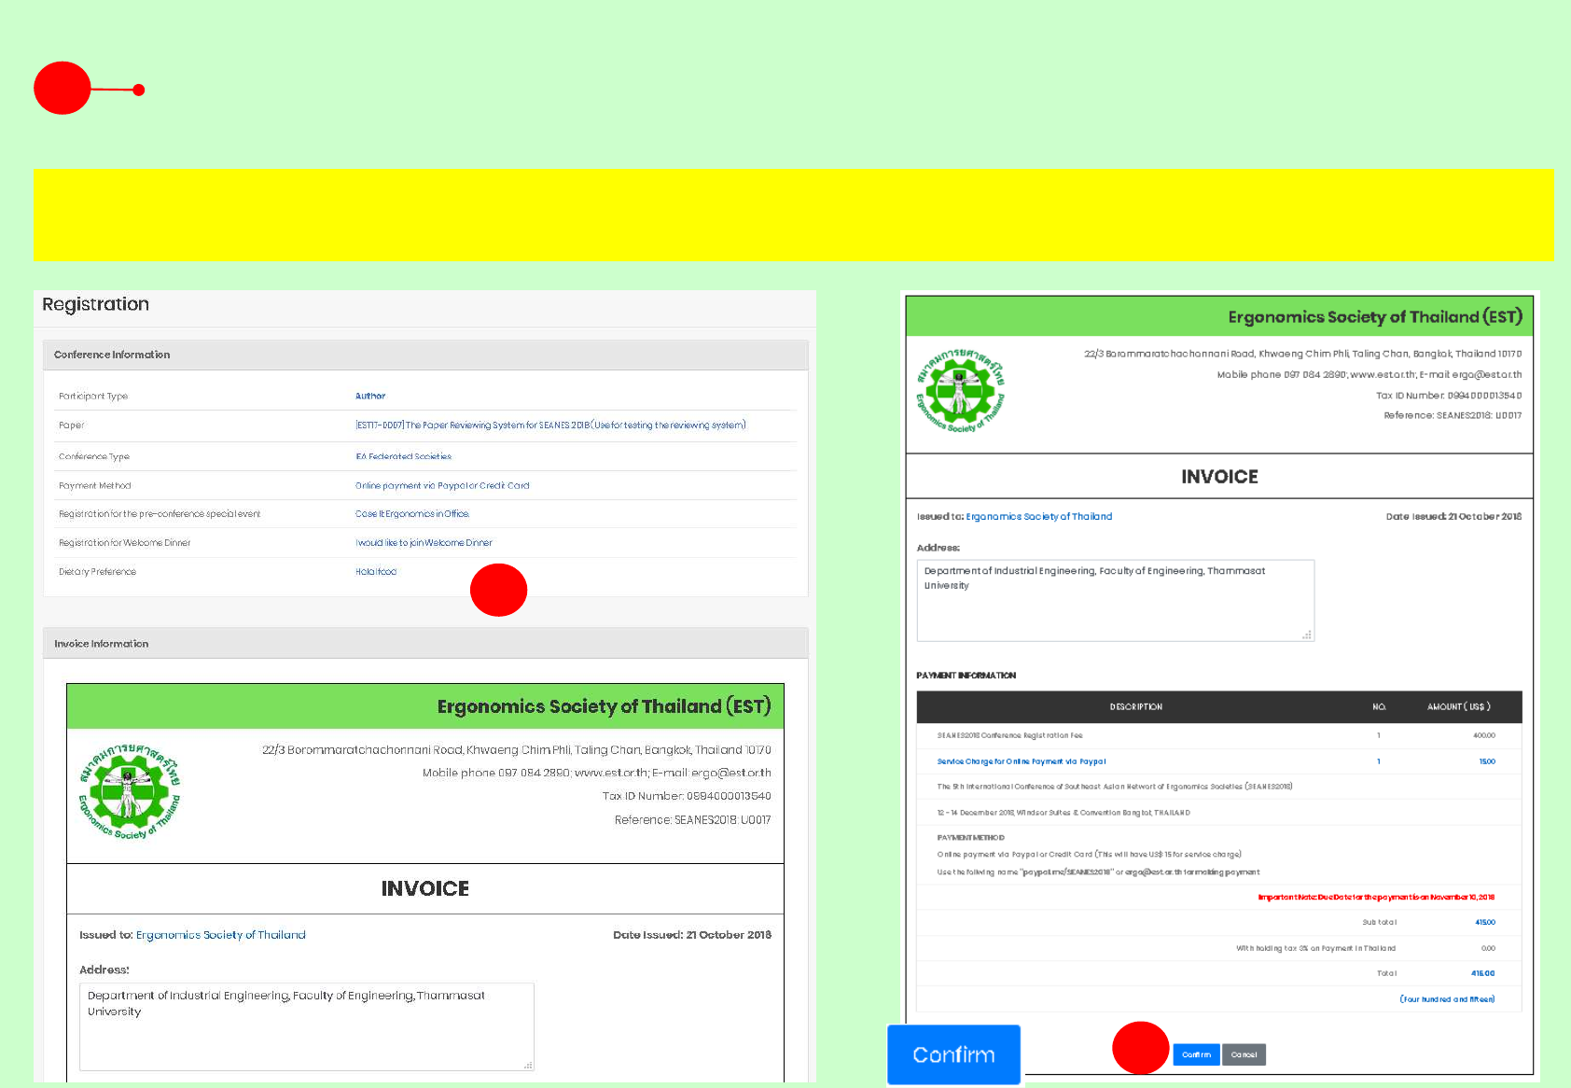Click the 'NO.' column header

[1379, 706]
